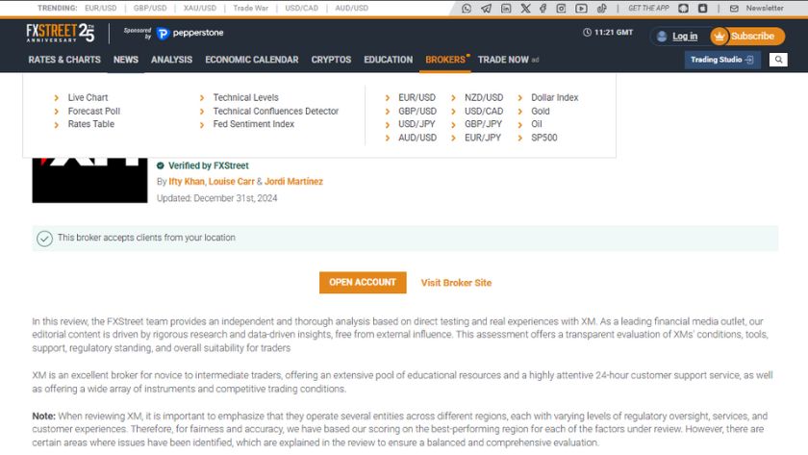The width and height of the screenshot is (808, 455).
Task: Open SP500 in the dropdown
Action: point(544,138)
